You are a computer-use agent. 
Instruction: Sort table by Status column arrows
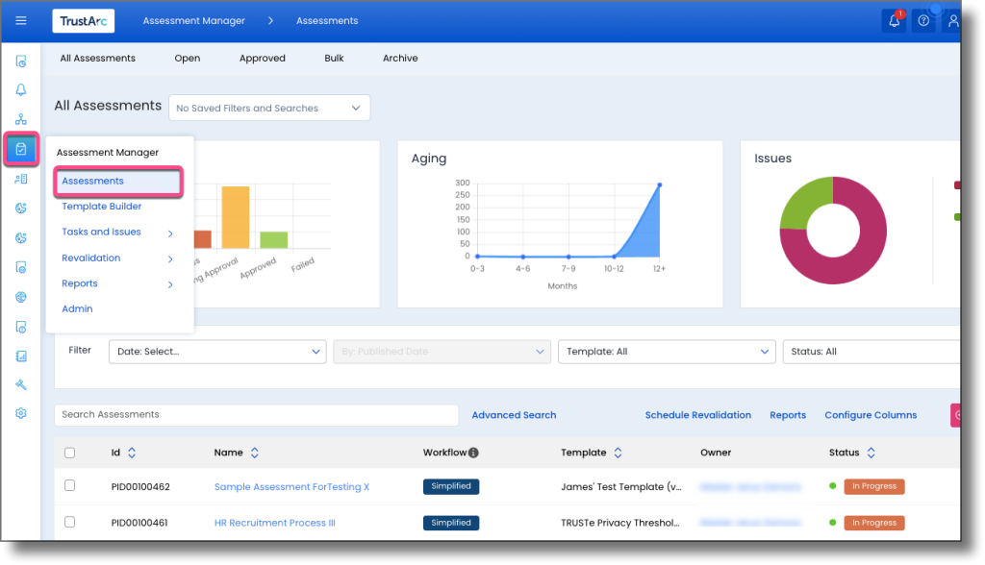[871, 453]
